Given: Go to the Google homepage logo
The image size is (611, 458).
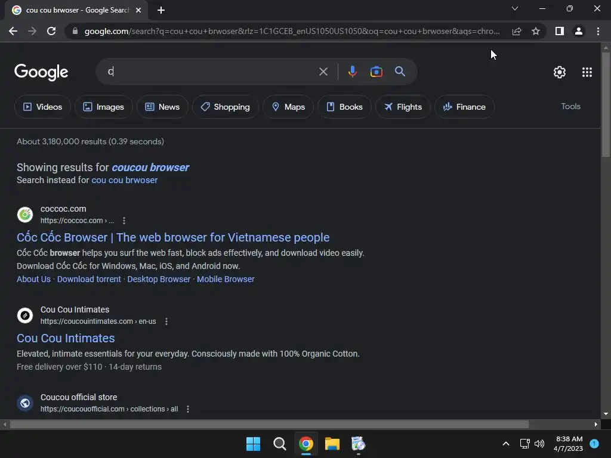Looking at the screenshot, I should pos(41,72).
